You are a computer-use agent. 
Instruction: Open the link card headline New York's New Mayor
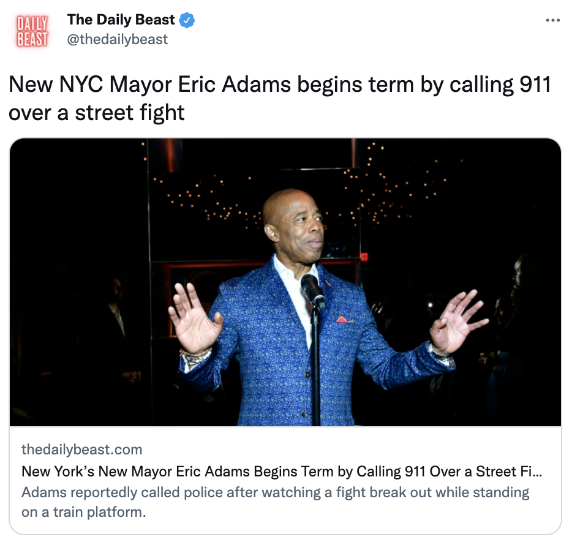(282, 472)
